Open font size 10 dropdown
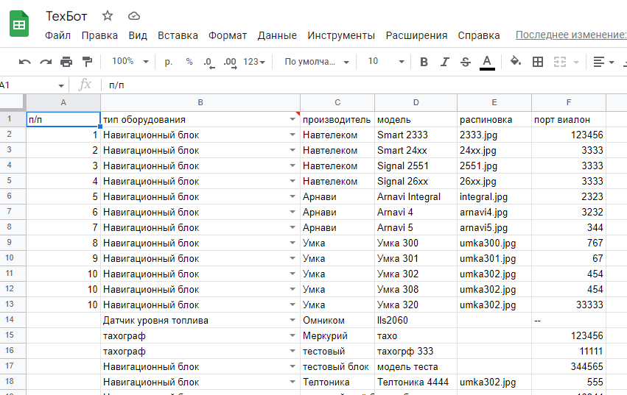The width and height of the screenshot is (627, 395). pos(386,62)
